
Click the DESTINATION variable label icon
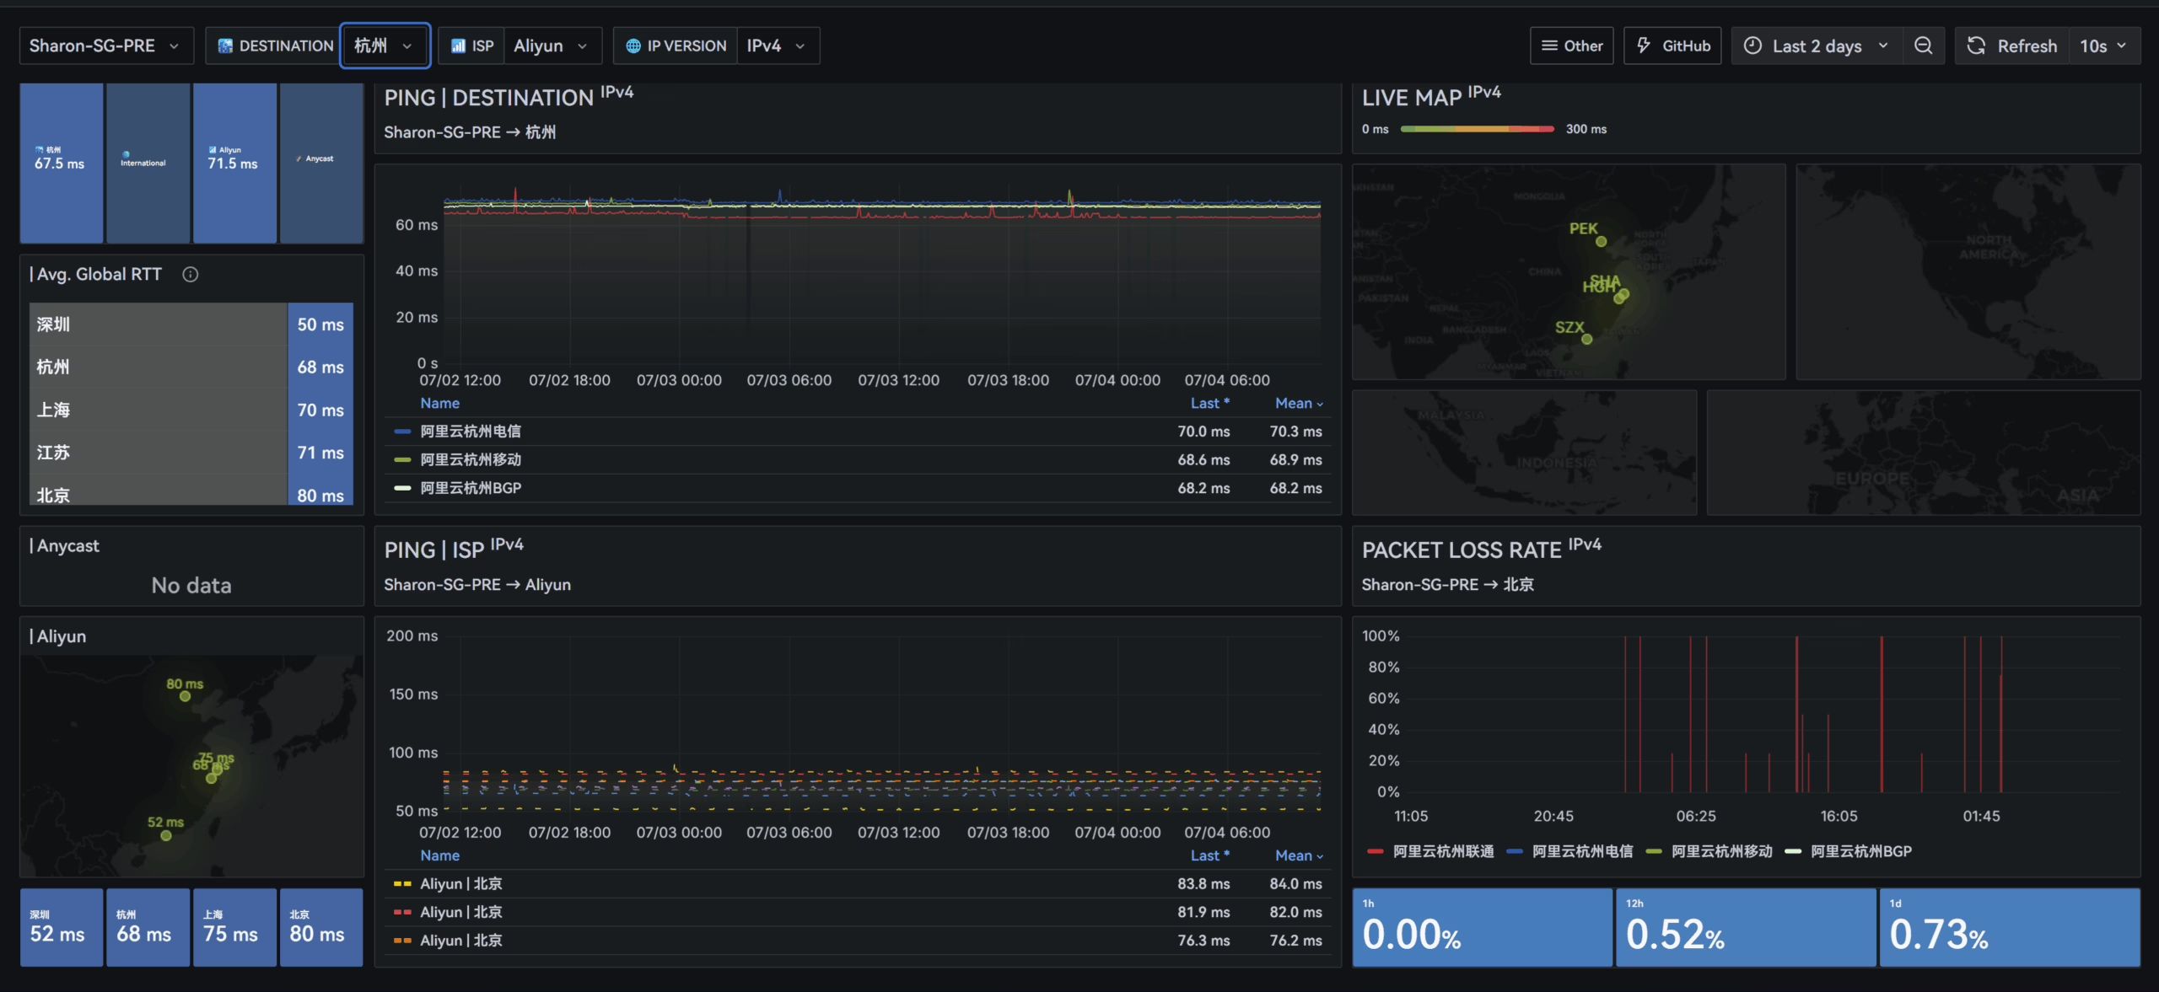coord(225,46)
